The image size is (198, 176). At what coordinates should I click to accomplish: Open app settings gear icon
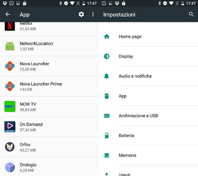click(81, 14)
